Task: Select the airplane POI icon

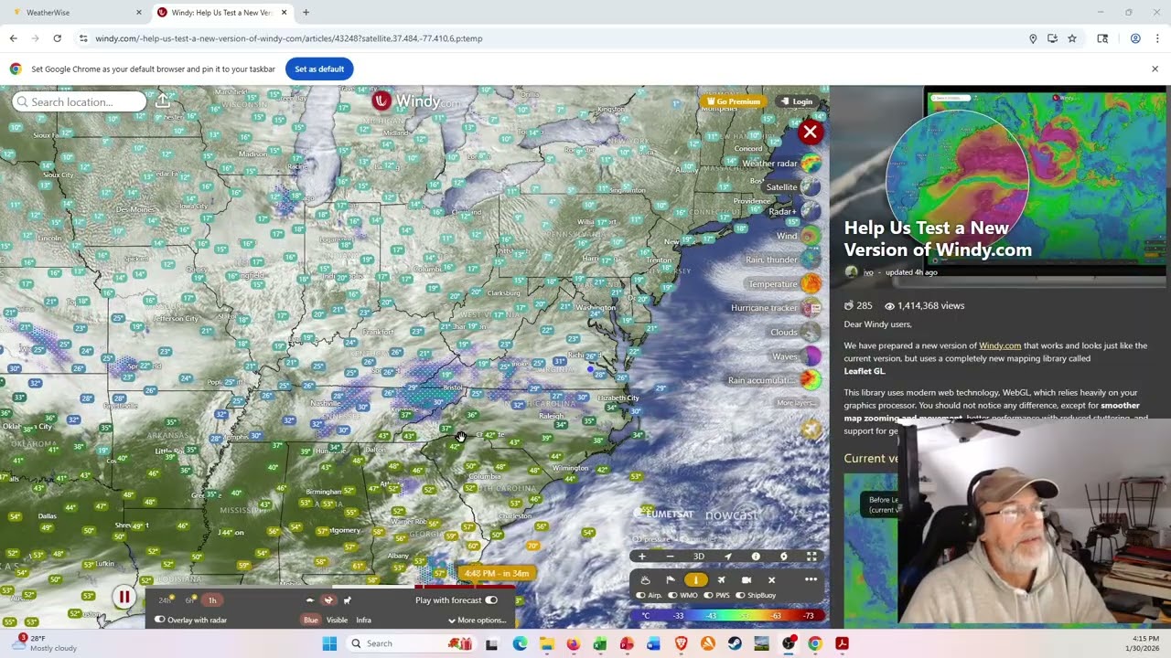Action: [x=721, y=579]
